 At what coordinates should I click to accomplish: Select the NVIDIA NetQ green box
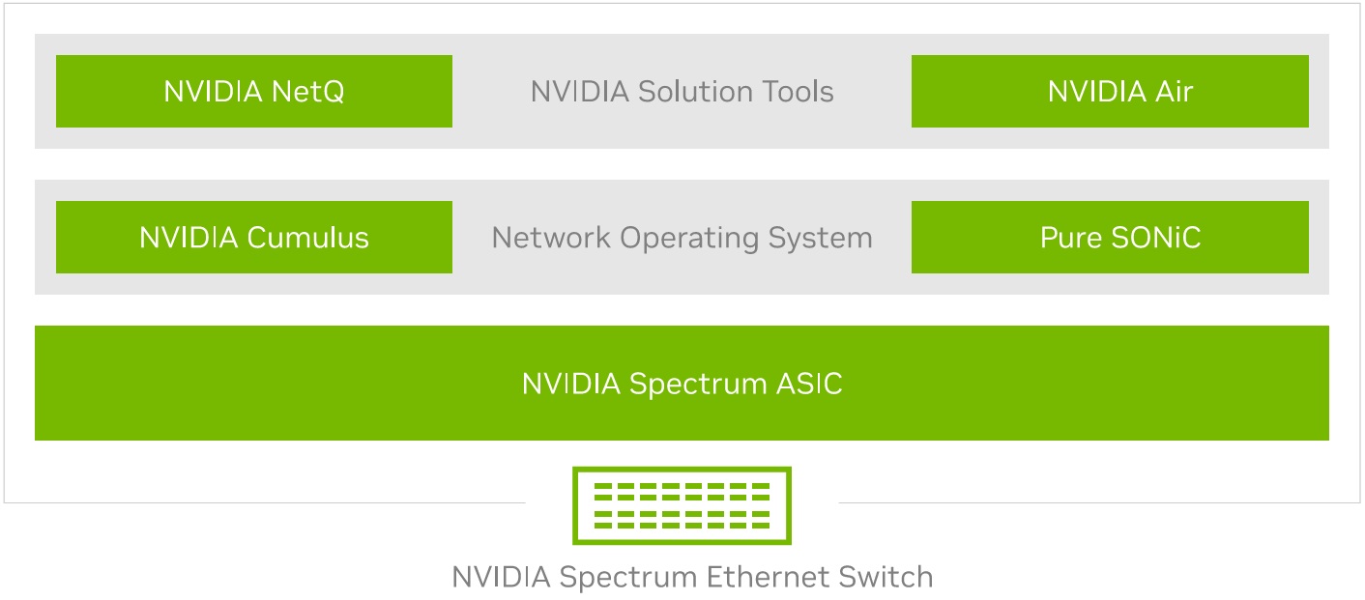click(254, 91)
